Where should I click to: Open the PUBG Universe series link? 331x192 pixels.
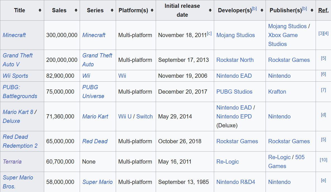(x=93, y=92)
